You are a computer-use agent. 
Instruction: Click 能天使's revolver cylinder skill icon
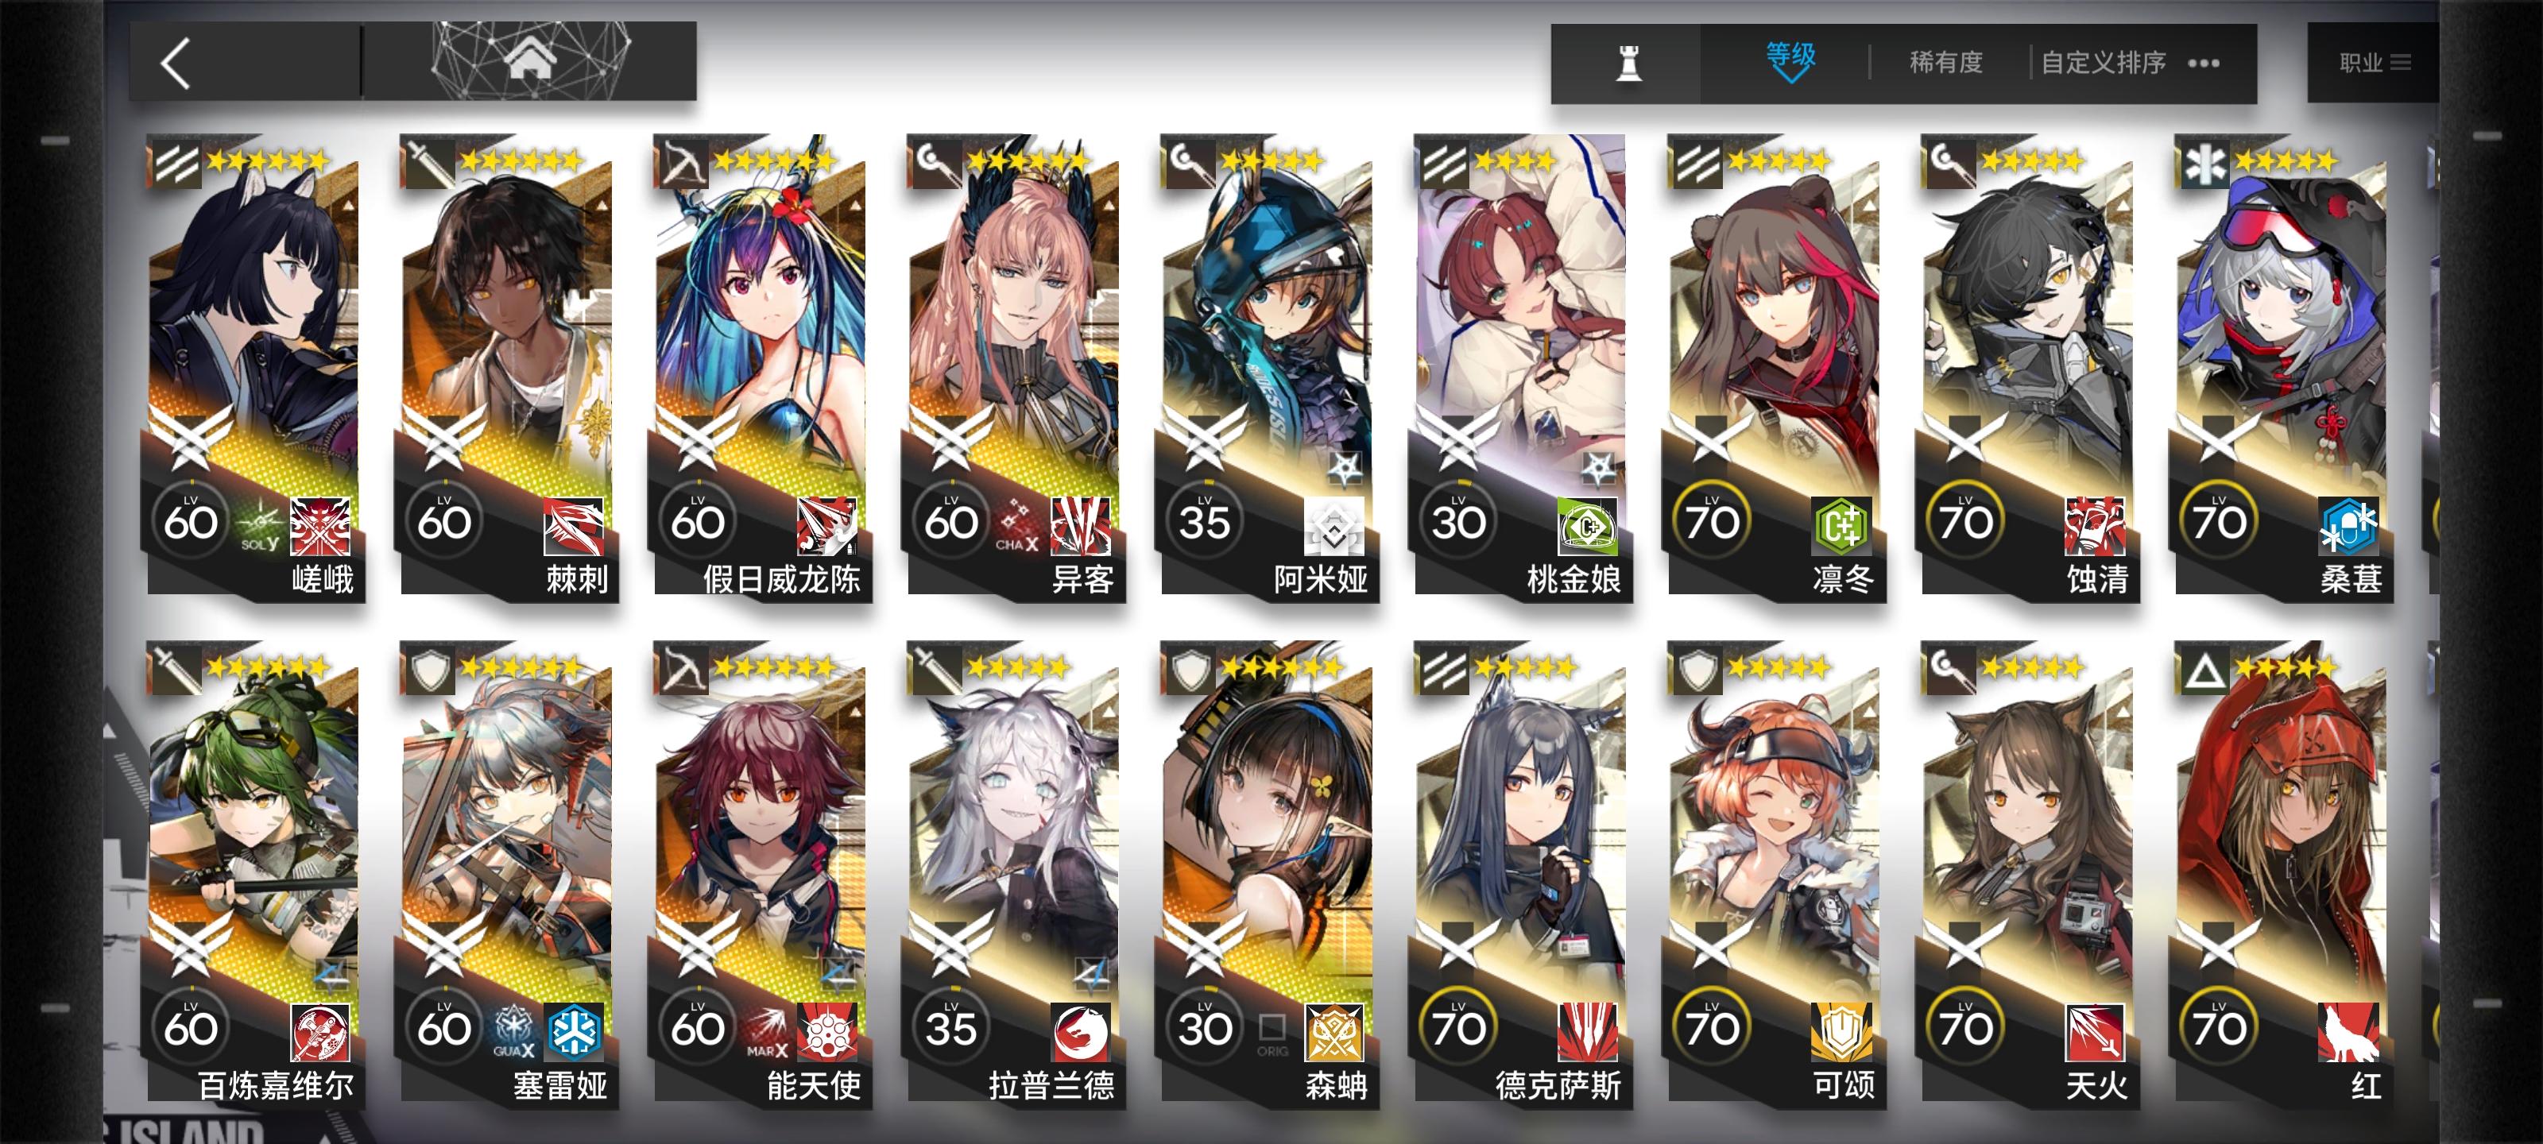click(827, 1033)
